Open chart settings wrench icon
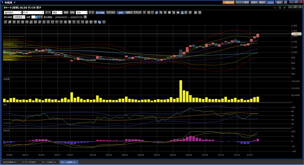Screen dimensions: 304x165 (x=190, y=12)
